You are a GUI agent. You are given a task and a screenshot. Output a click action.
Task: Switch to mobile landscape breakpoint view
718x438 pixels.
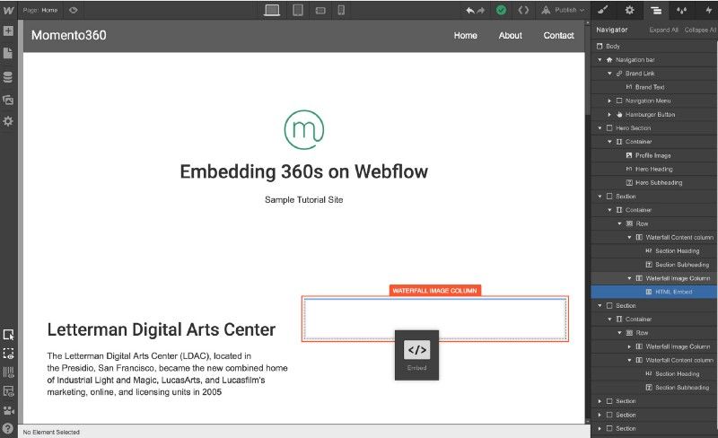(320, 10)
